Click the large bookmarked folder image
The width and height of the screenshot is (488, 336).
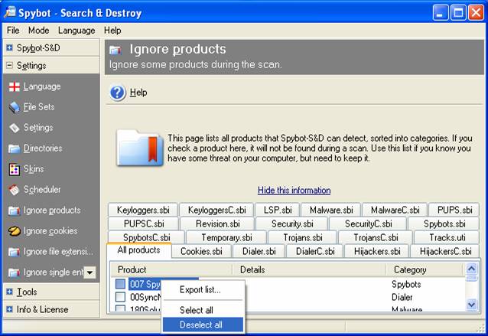(140, 148)
